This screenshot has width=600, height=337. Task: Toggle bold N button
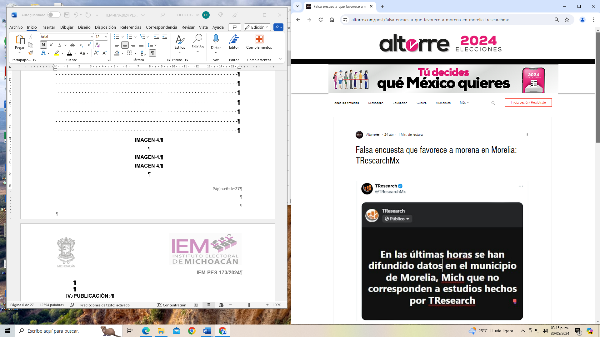(43, 45)
